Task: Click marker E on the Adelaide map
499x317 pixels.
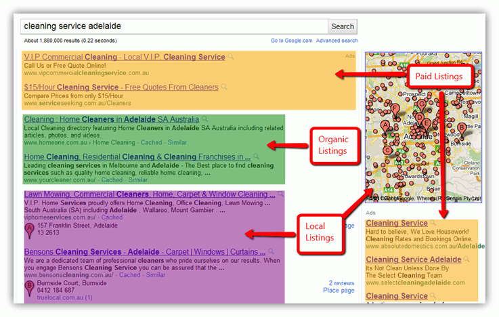Action: [x=427, y=125]
